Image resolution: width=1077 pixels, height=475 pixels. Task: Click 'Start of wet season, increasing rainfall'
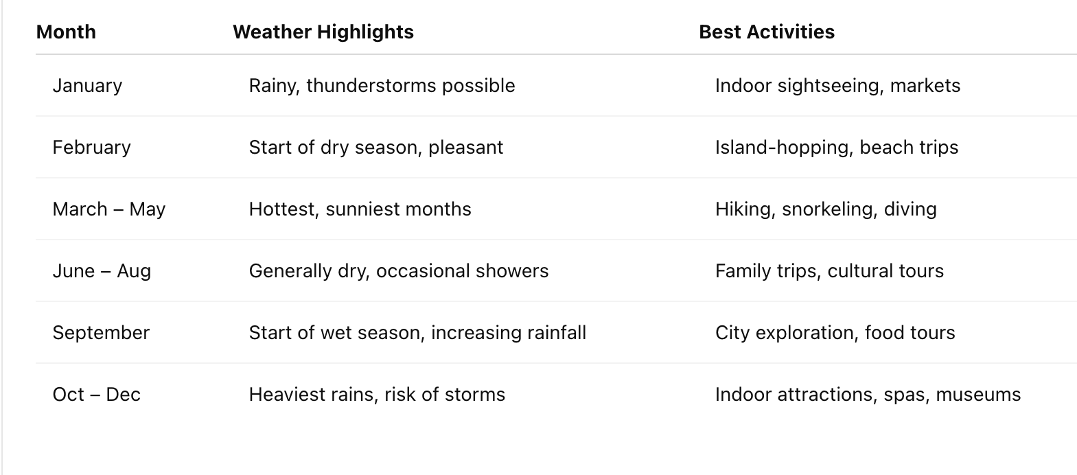417,333
